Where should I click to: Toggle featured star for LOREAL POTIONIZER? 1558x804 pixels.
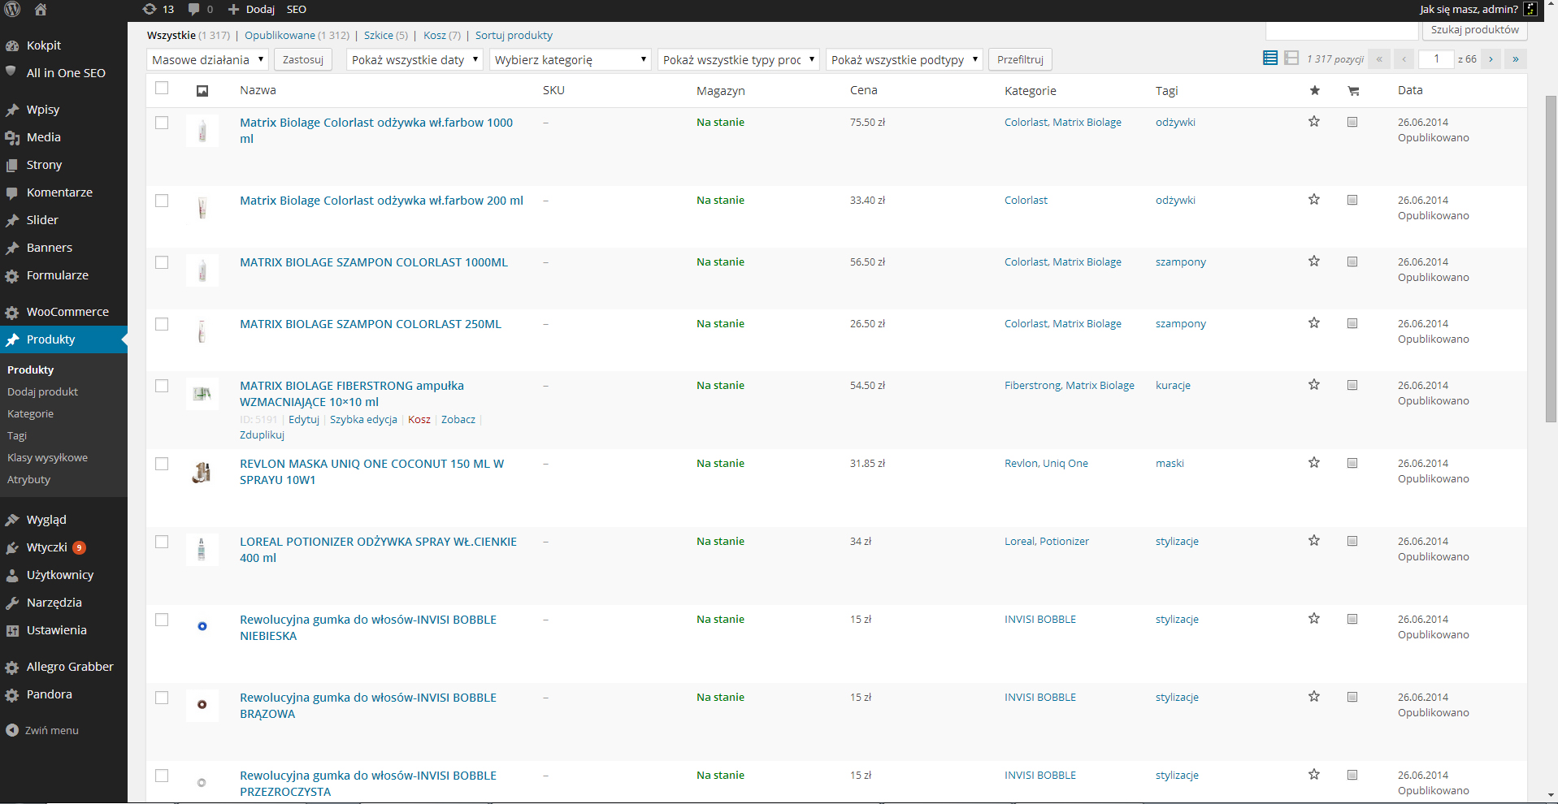[1314, 541]
